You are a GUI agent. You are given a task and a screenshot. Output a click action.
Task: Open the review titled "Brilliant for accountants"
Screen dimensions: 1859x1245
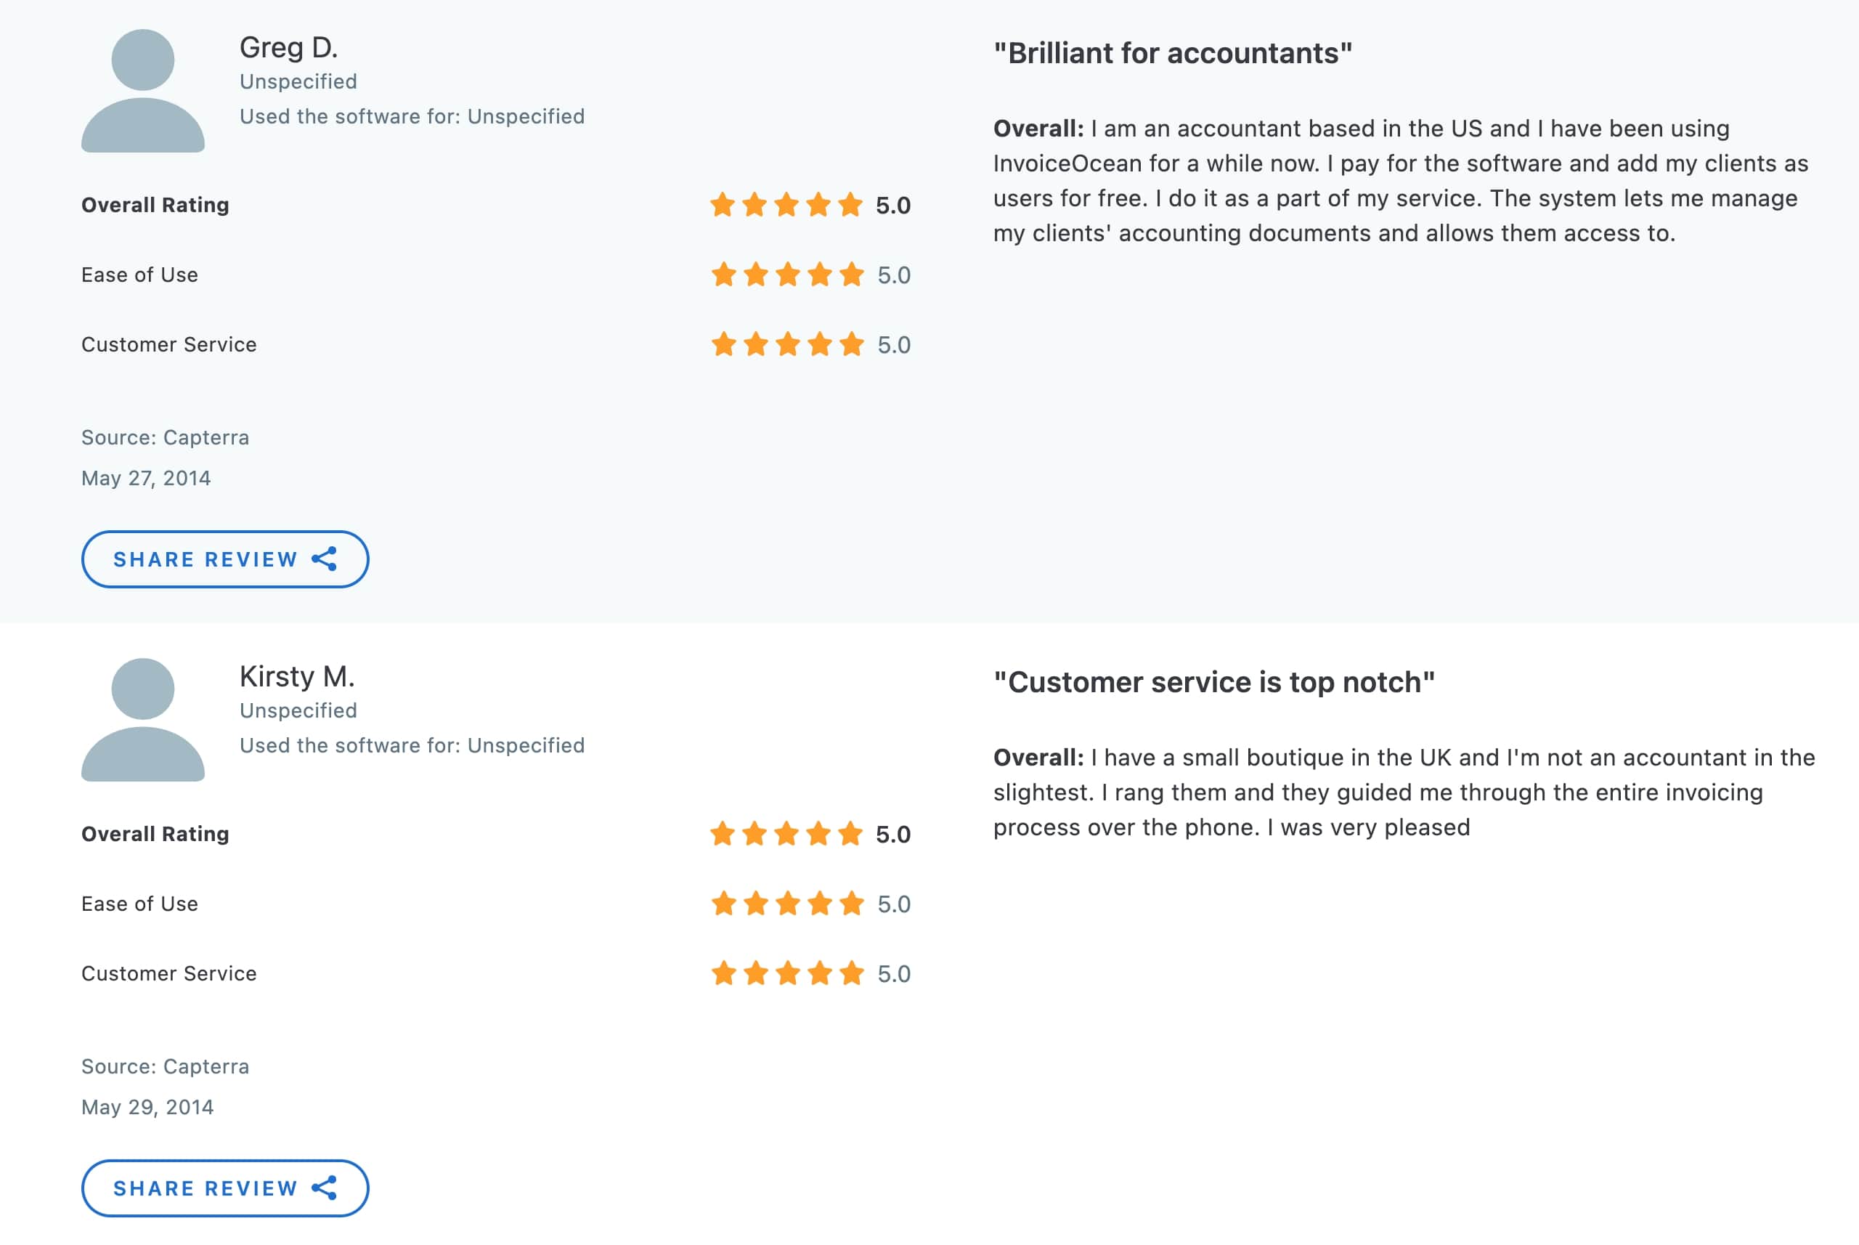pyautogui.click(x=1172, y=52)
